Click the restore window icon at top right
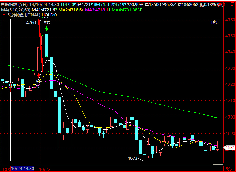The image size is (236, 172). [232, 4]
